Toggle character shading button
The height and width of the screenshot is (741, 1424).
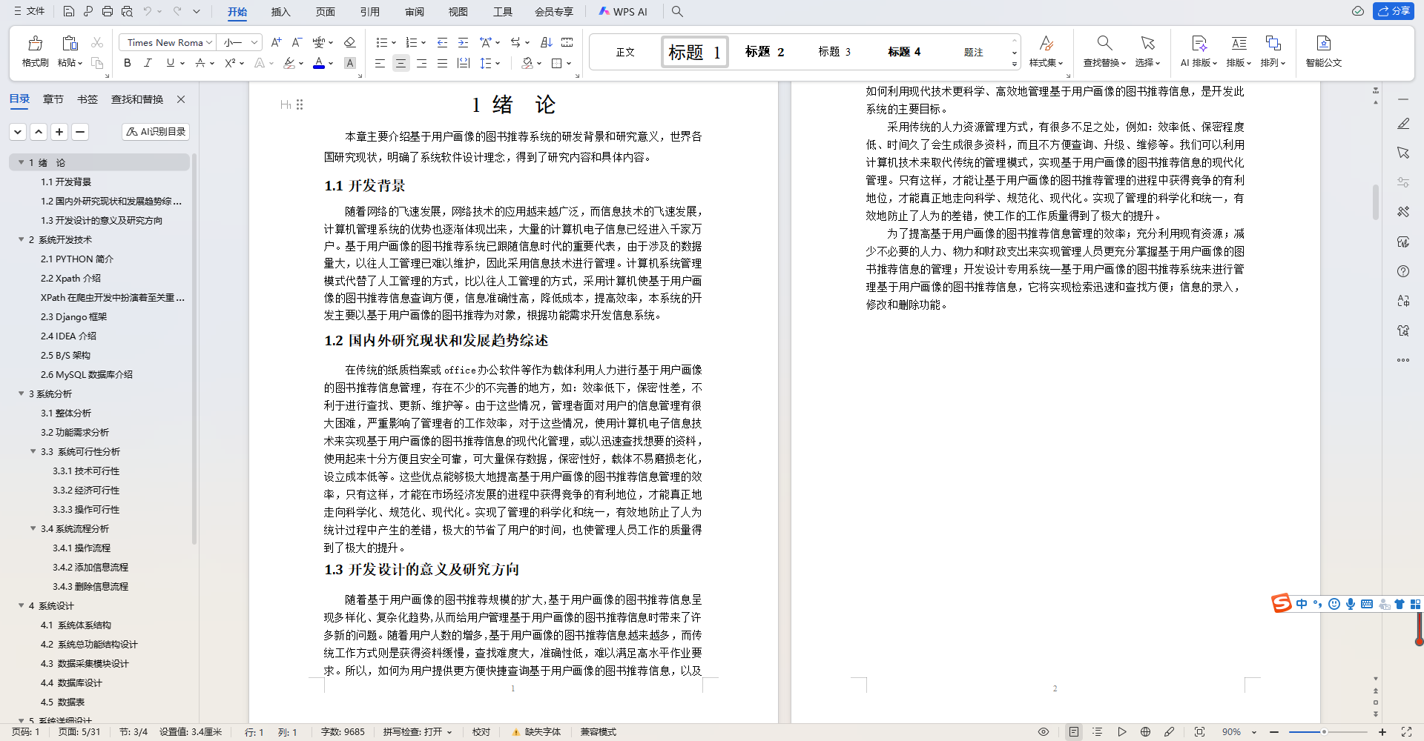350,63
